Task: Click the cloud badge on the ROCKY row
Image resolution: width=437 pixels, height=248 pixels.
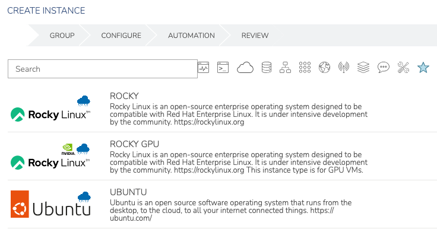Action: point(84,101)
